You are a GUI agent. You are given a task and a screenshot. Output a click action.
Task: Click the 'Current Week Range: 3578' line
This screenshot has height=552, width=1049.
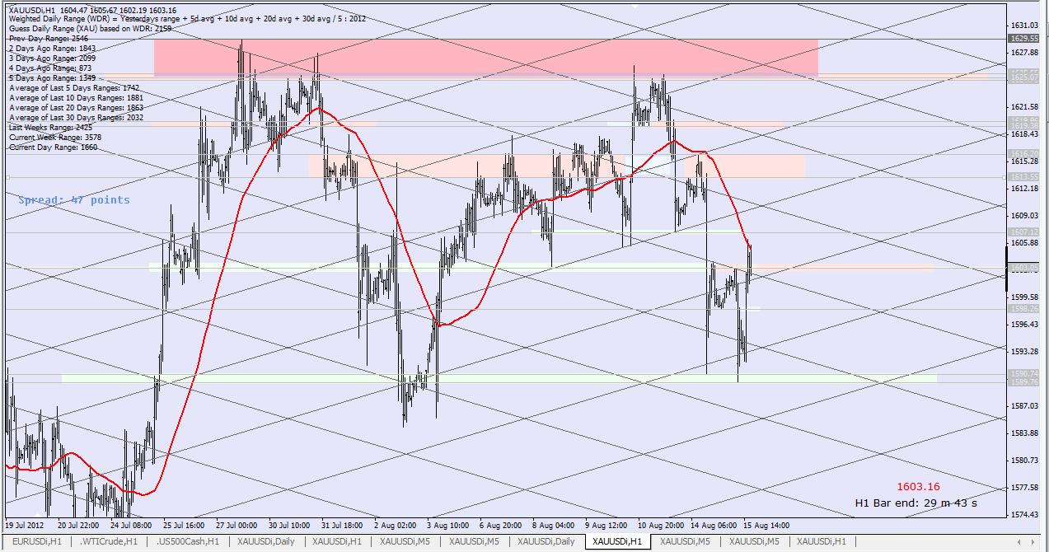point(55,138)
